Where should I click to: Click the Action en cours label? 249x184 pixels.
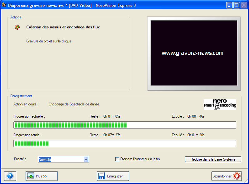point(26,104)
